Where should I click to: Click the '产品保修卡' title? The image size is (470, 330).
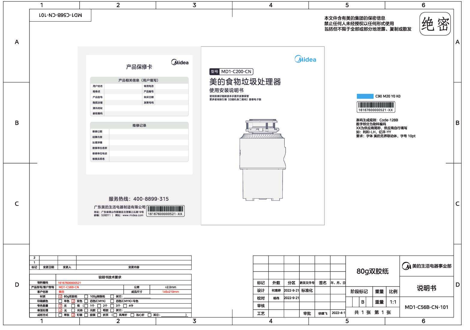tap(139, 67)
